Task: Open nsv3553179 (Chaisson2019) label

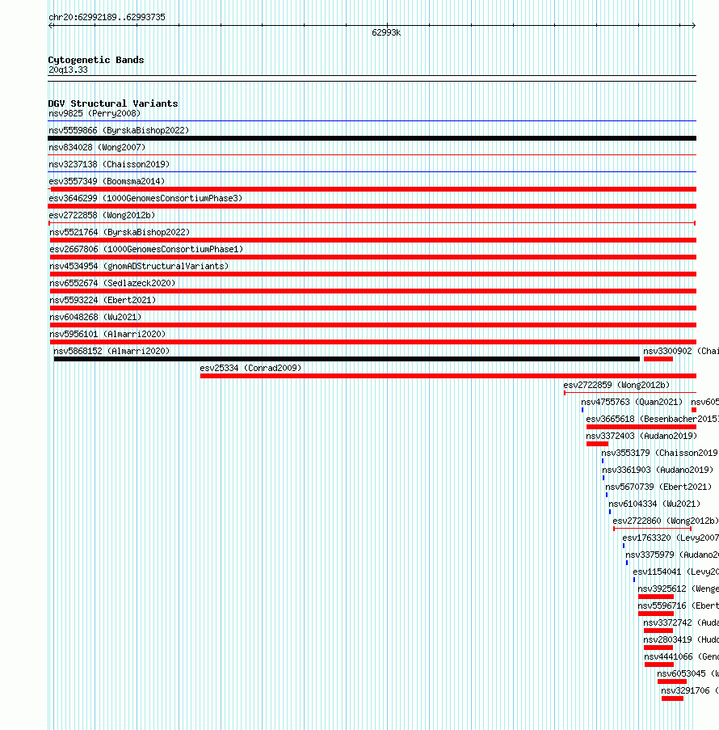Action: coord(659,453)
